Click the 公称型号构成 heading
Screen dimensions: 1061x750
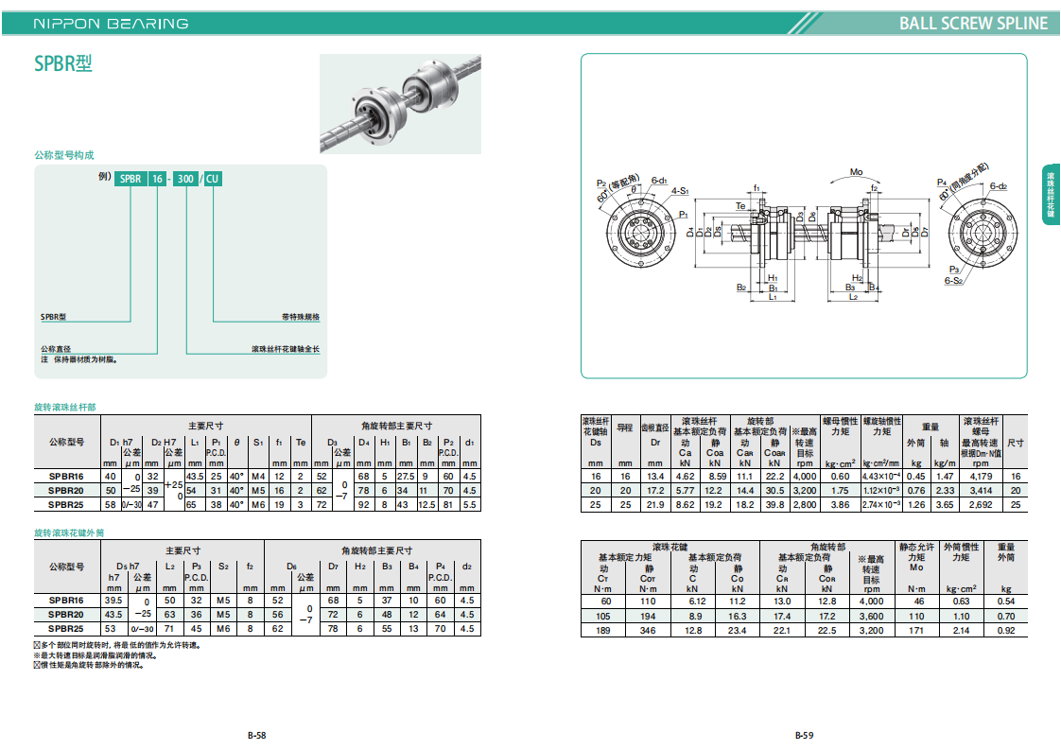coord(64,155)
